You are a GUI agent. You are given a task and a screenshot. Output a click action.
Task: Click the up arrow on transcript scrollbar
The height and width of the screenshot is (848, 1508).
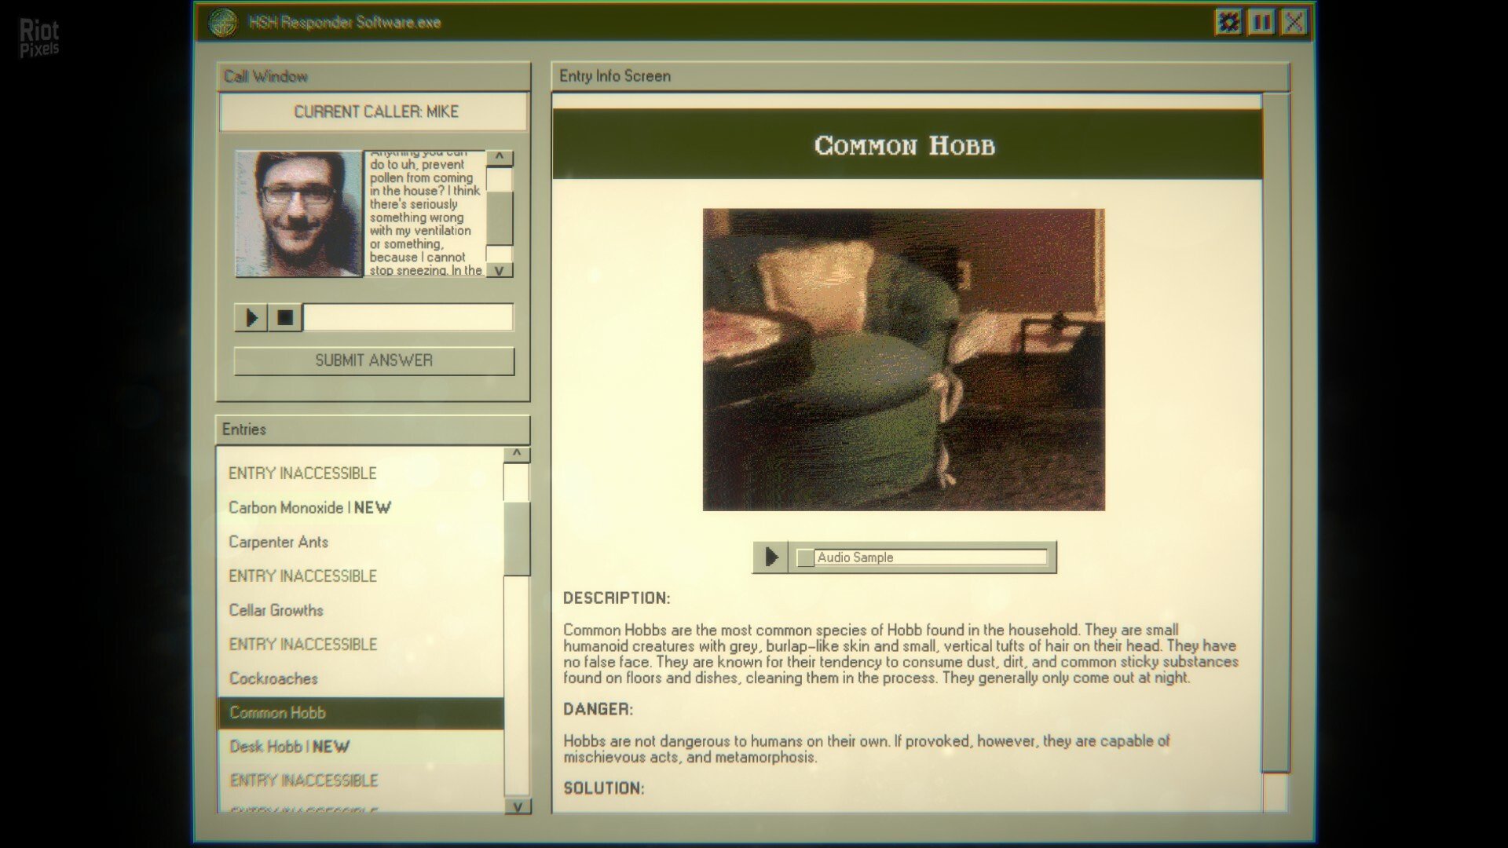[x=500, y=155]
